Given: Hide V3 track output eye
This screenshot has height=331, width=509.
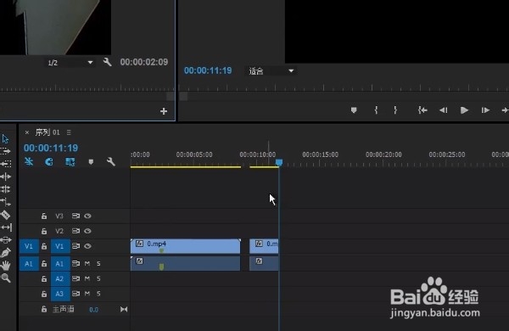Looking at the screenshot, I should coord(87,216).
